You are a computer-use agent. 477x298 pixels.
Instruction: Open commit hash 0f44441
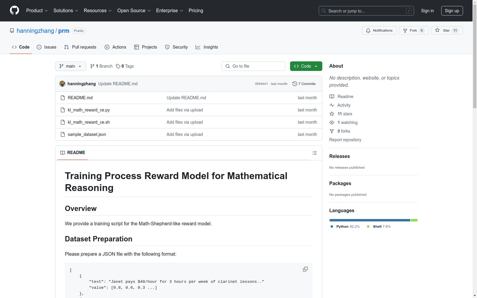coord(261,84)
